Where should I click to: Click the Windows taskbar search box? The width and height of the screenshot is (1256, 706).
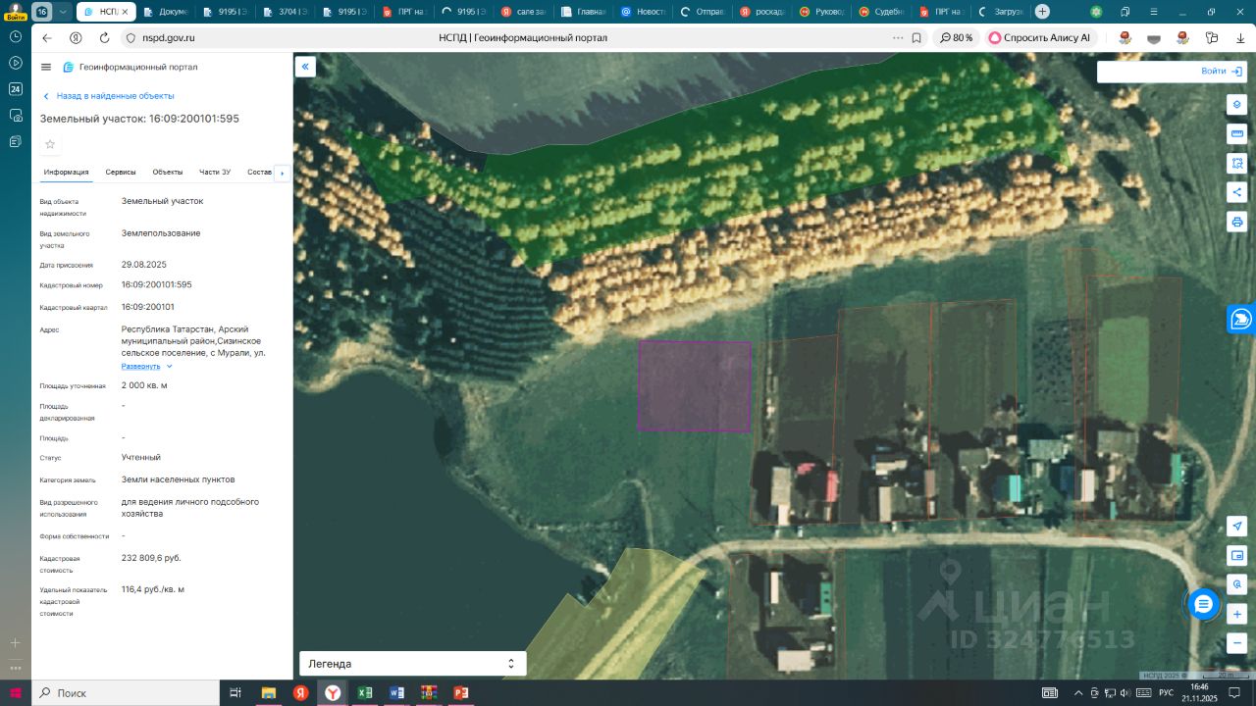127,692
